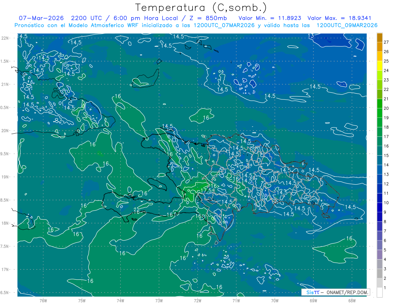The width and height of the screenshot is (395, 305).
Task: Click the 75W longitude axis label
Action: 82,300
